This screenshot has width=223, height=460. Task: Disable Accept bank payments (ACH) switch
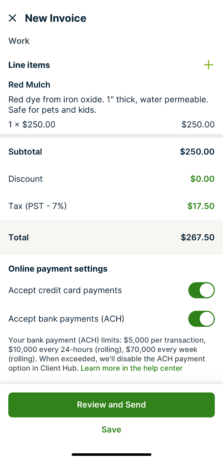point(201,319)
